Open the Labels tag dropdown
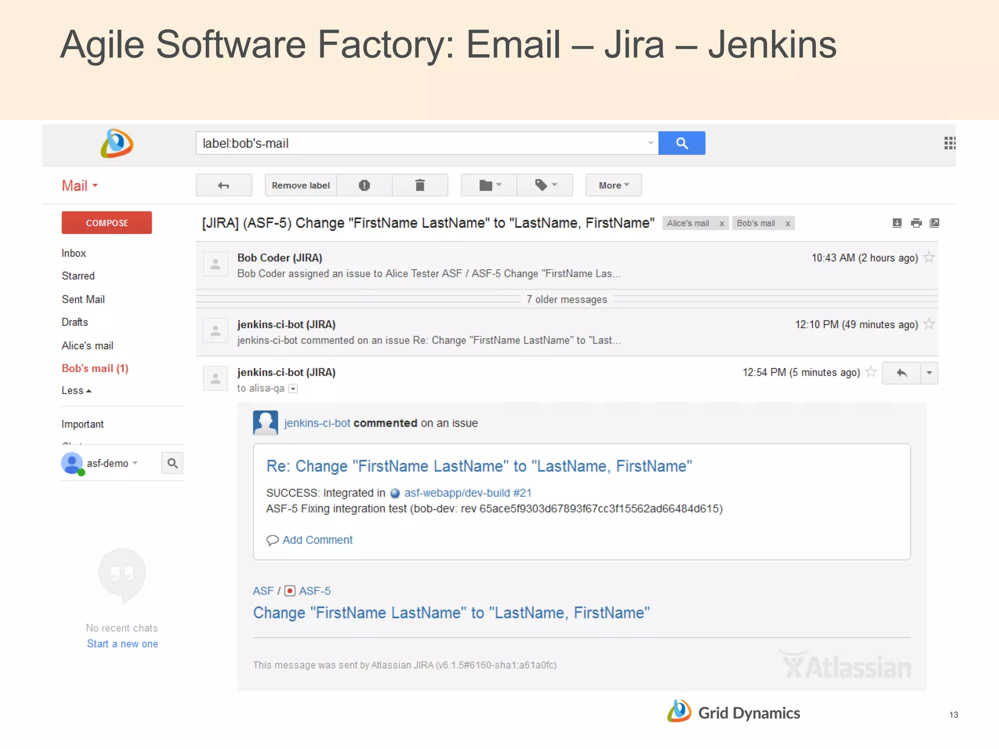 (x=545, y=185)
